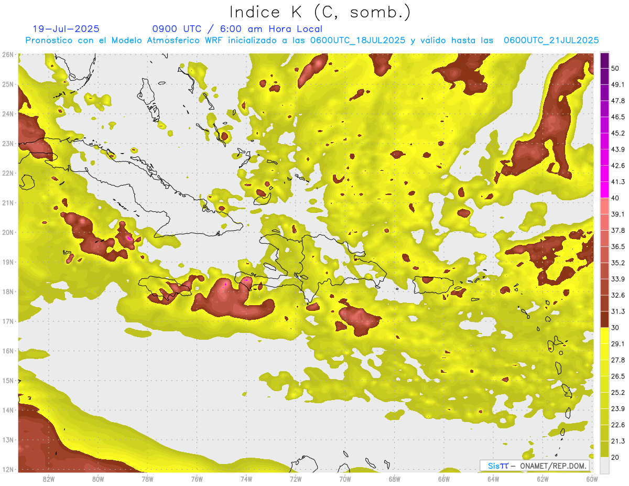Click the '64W' longitude label
This screenshot has height=486, width=629.
493,479
